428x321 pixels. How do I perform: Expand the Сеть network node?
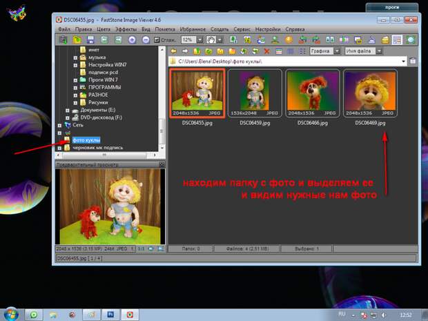click(59, 125)
